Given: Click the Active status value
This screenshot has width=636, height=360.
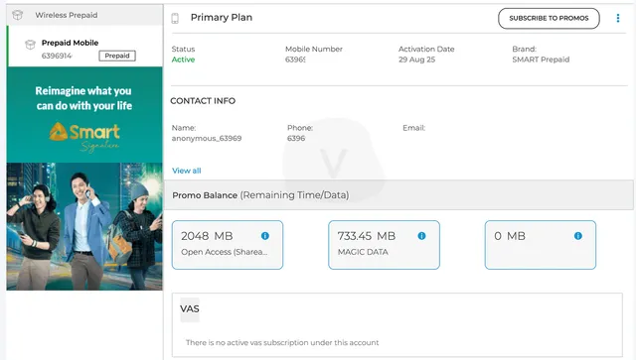Looking at the screenshot, I should (183, 60).
